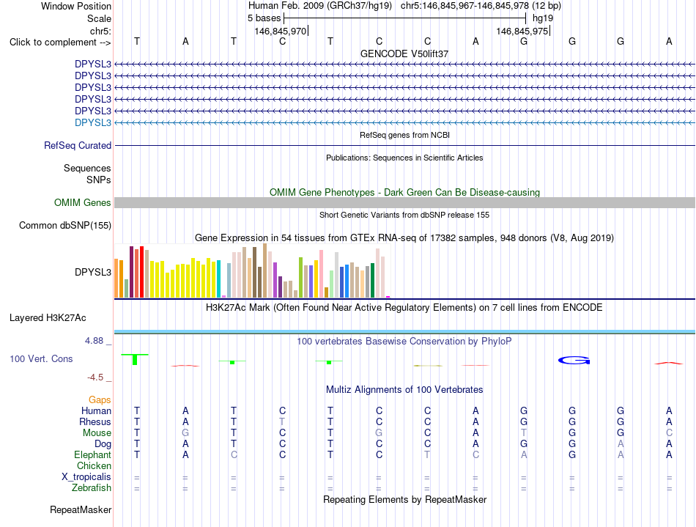Click the faded A in the Dog row
Screen dimensions: 696x527
(621, 444)
